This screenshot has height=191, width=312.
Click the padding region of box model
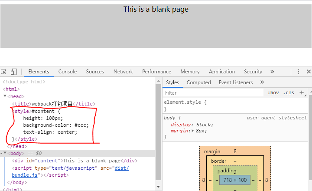pos(227,171)
